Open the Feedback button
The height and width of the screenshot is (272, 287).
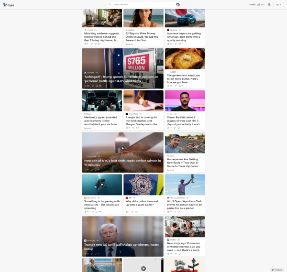click(x=277, y=270)
